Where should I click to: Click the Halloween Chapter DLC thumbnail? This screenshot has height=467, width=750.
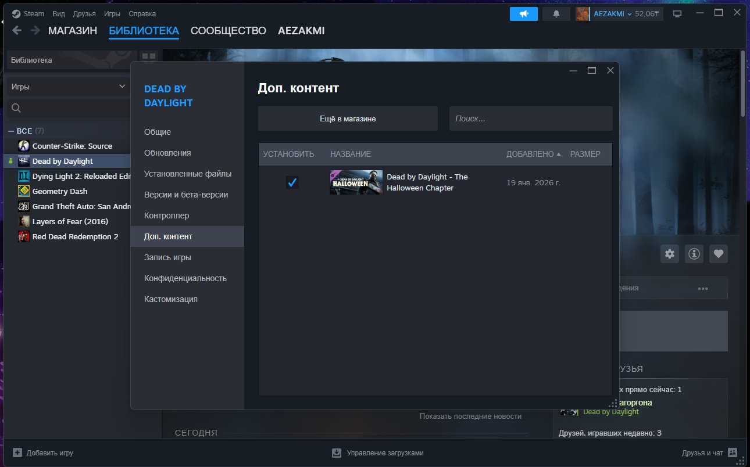[x=356, y=182]
